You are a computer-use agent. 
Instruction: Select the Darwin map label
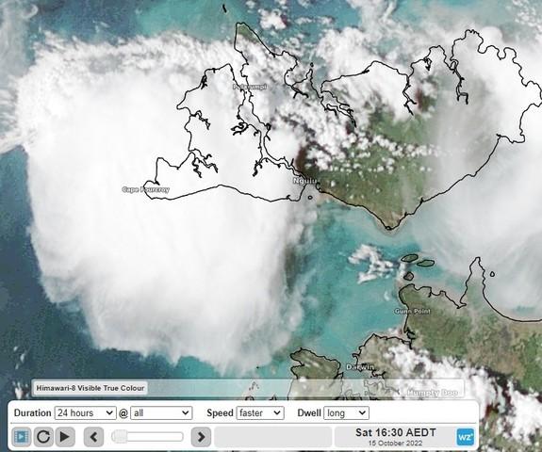360,367
